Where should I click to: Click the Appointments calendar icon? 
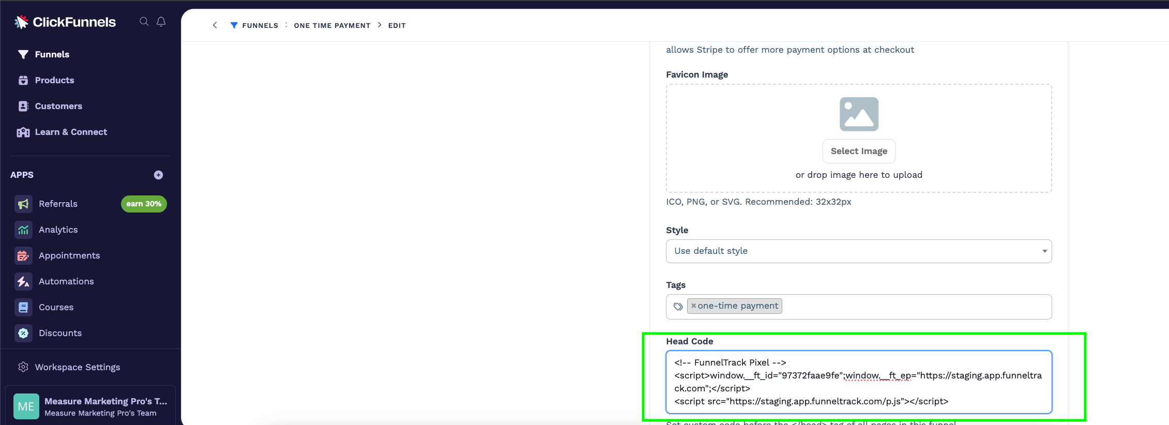[23, 255]
